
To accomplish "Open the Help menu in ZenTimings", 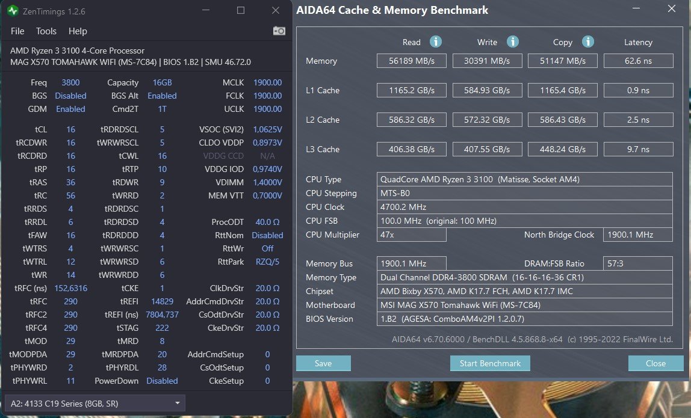I will click(78, 31).
